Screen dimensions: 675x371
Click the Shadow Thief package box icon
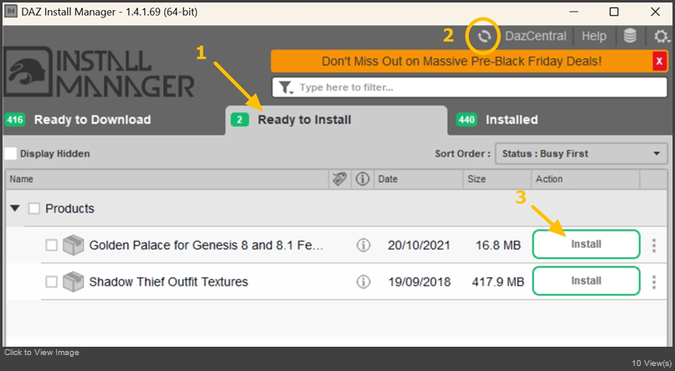pos(73,281)
